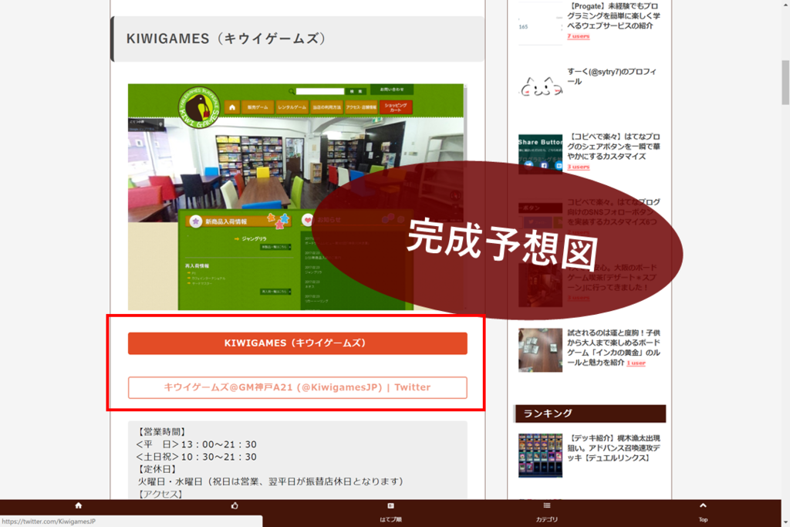Click the KIWIGAMES(キウイゲームズ) section heading
The width and height of the screenshot is (790, 527).
pyautogui.click(x=297, y=39)
